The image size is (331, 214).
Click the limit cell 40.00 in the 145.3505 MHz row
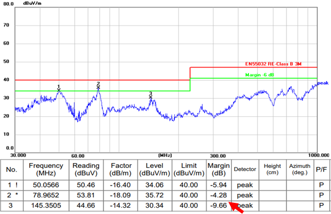click(189, 206)
